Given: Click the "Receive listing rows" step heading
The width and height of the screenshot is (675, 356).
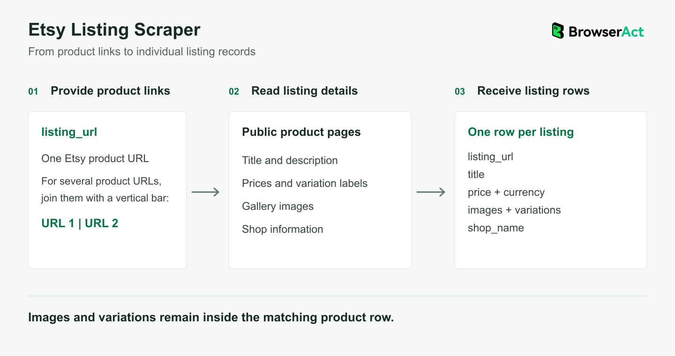Looking at the screenshot, I should pos(533,91).
